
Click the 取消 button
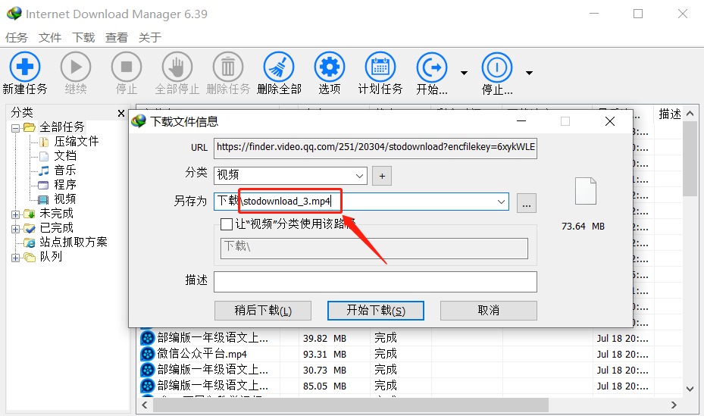pyautogui.click(x=489, y=311)
